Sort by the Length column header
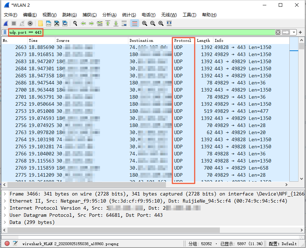 [x=204, y=40]
